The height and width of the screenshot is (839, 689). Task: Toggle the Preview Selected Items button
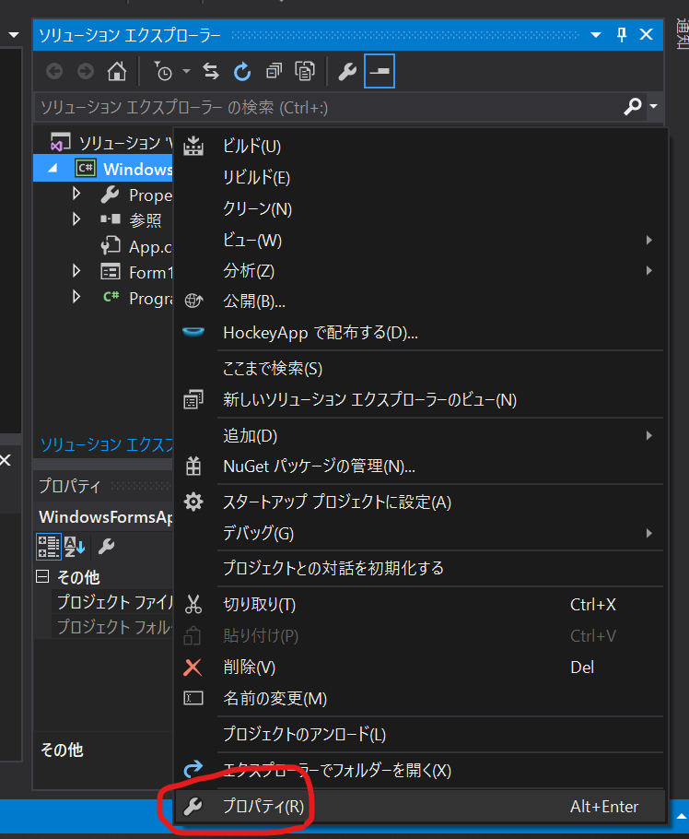380,71
